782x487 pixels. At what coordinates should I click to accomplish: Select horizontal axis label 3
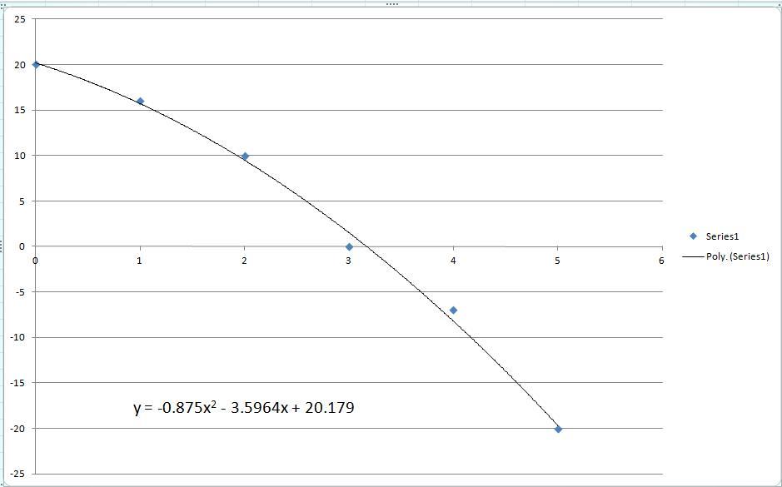[x=349, y=261]
